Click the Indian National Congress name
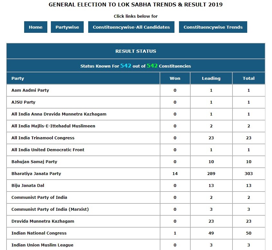The width and height of the screenshot is (272, 250). click(39, 233)
